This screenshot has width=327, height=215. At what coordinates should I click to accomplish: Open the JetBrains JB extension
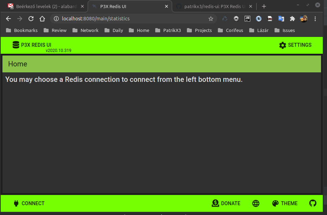coord(247,19)
